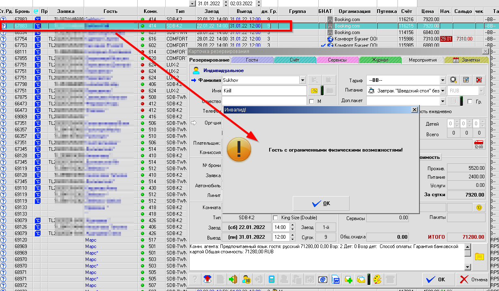Click the color palette icon
Viewport: 499px width, 291px height.
point(378,279)
